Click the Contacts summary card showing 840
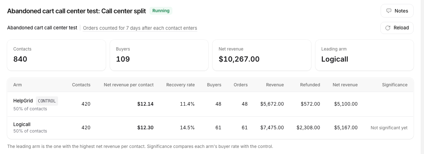424x154 pixels. tap(56, 55)
